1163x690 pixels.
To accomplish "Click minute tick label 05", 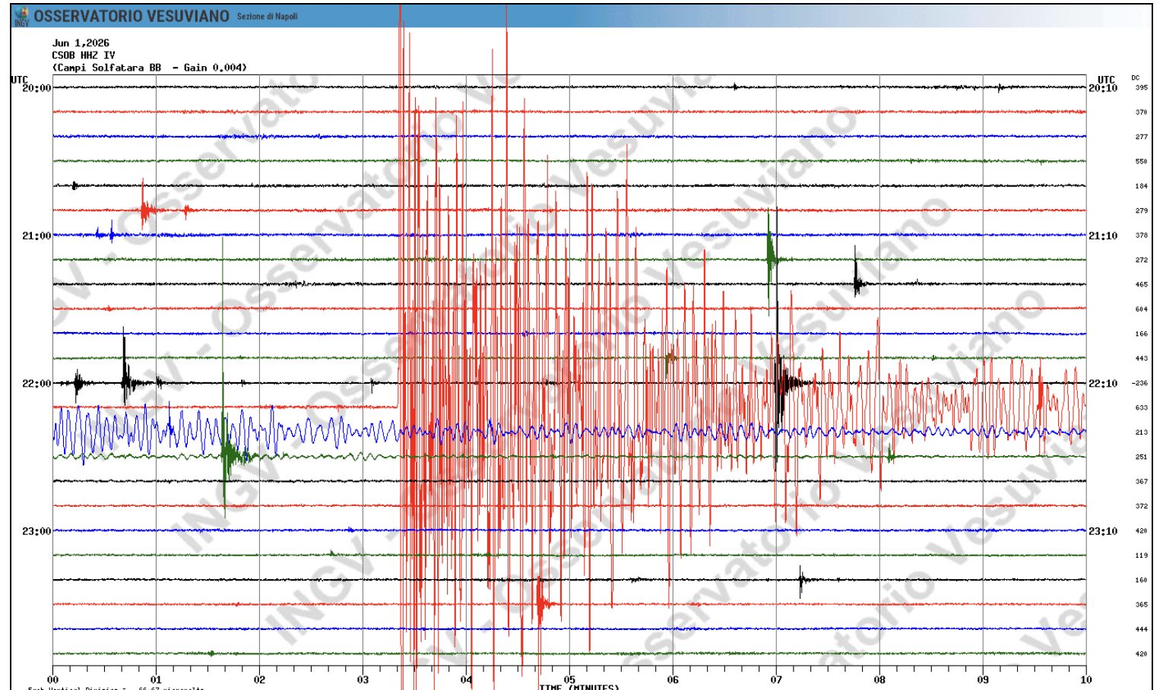I will pos(569,679).
